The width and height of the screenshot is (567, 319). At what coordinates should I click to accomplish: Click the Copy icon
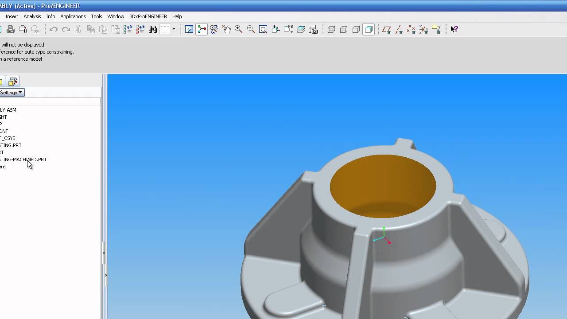91,29
